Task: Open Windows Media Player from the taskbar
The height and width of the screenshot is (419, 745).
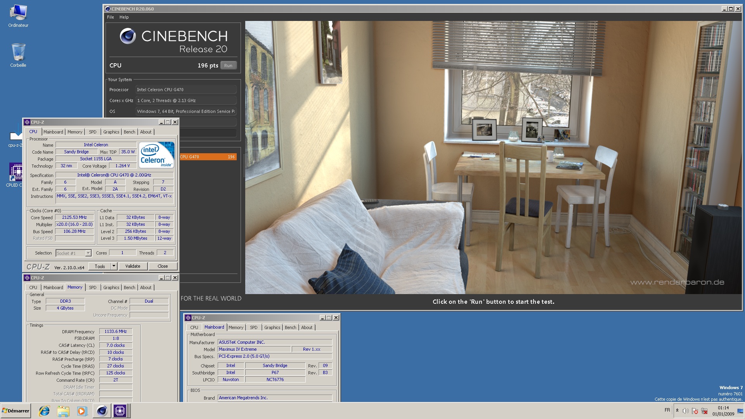Action: pos(82,411)
